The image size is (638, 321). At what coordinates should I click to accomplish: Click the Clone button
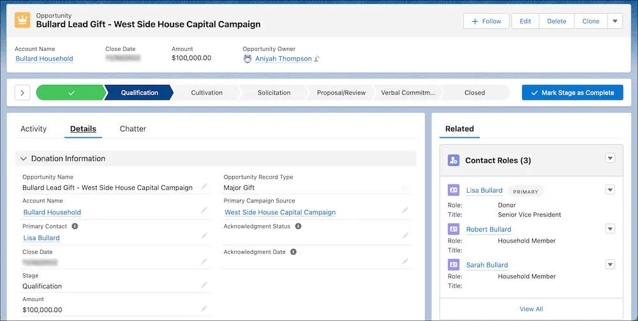[591, 21]
